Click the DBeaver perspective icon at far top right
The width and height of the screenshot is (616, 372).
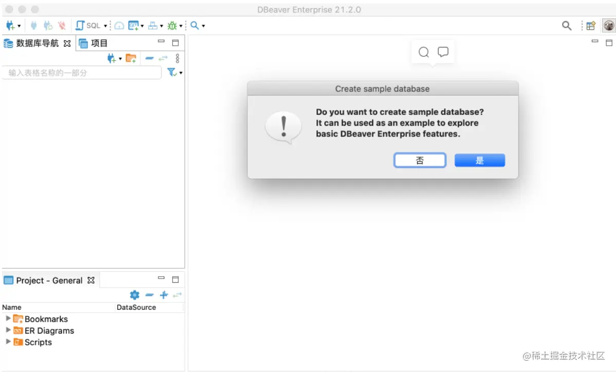pyautogui.click(x=609, y=26)
